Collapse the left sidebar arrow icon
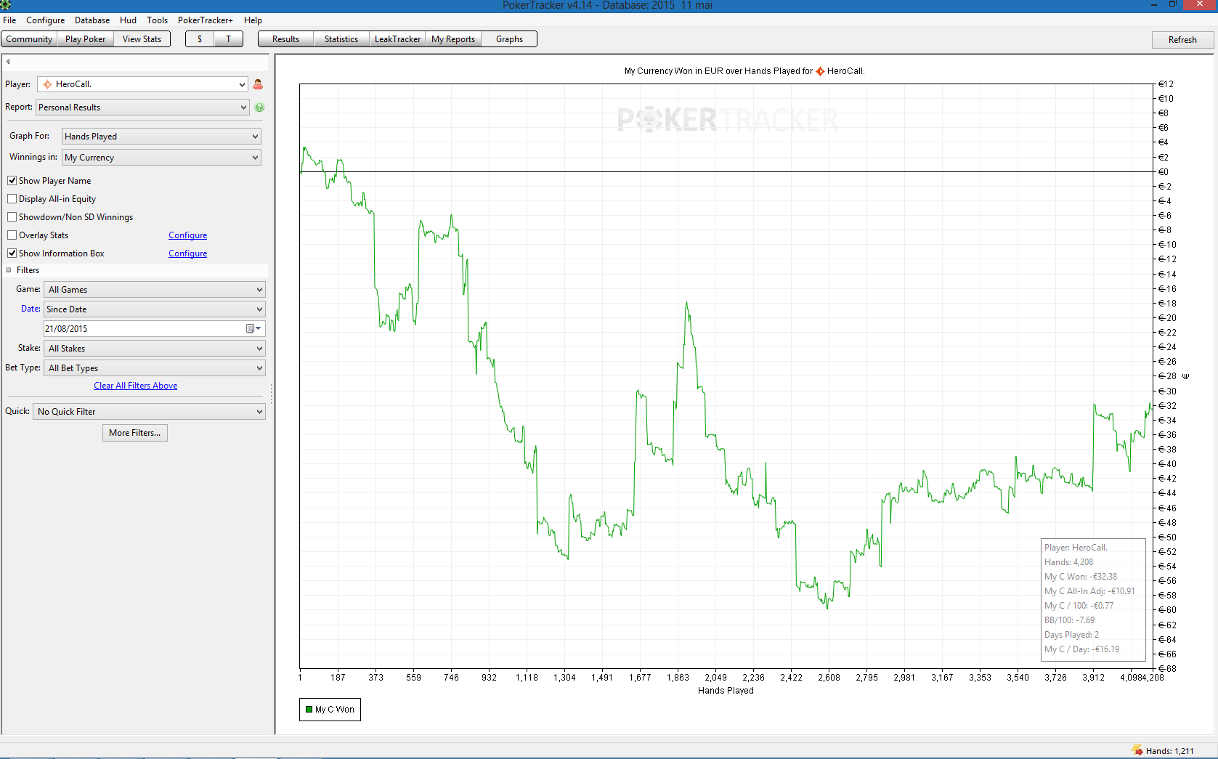 pos(8,62)
